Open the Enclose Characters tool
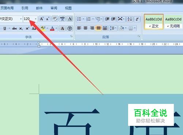 tap(70, 29)
